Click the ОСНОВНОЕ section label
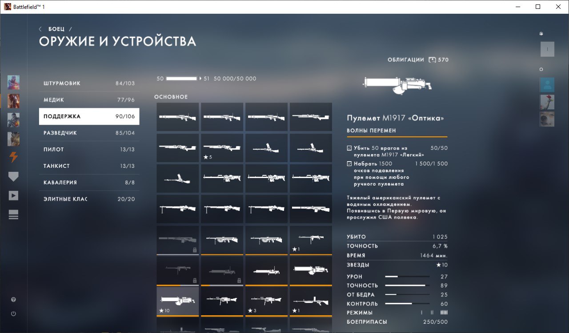The height and width of the screenshot is (333, 569). [171, 97]
